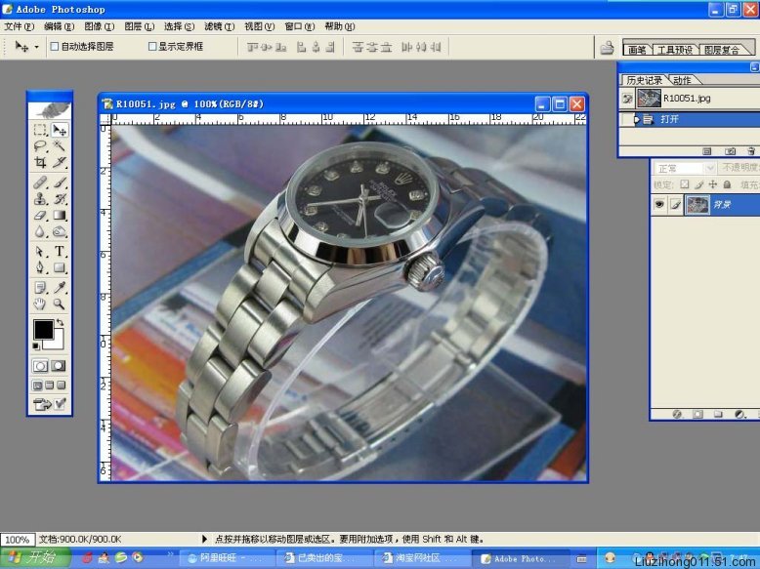This screenshot has height=569, width=760.
Task: Switch to the 工具预设 tab
Action: (675, 50)
